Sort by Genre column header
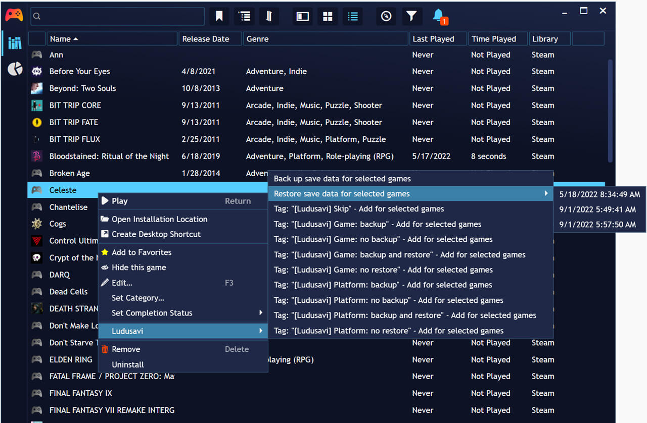This screenshot has width=647, height=423. point(325,38)
